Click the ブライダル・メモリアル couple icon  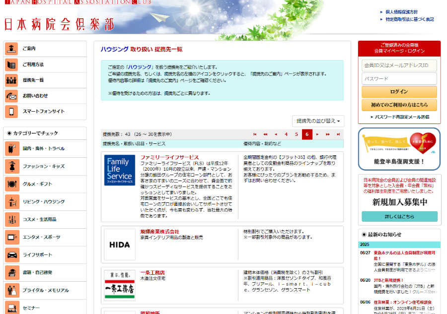pos(12,290)
